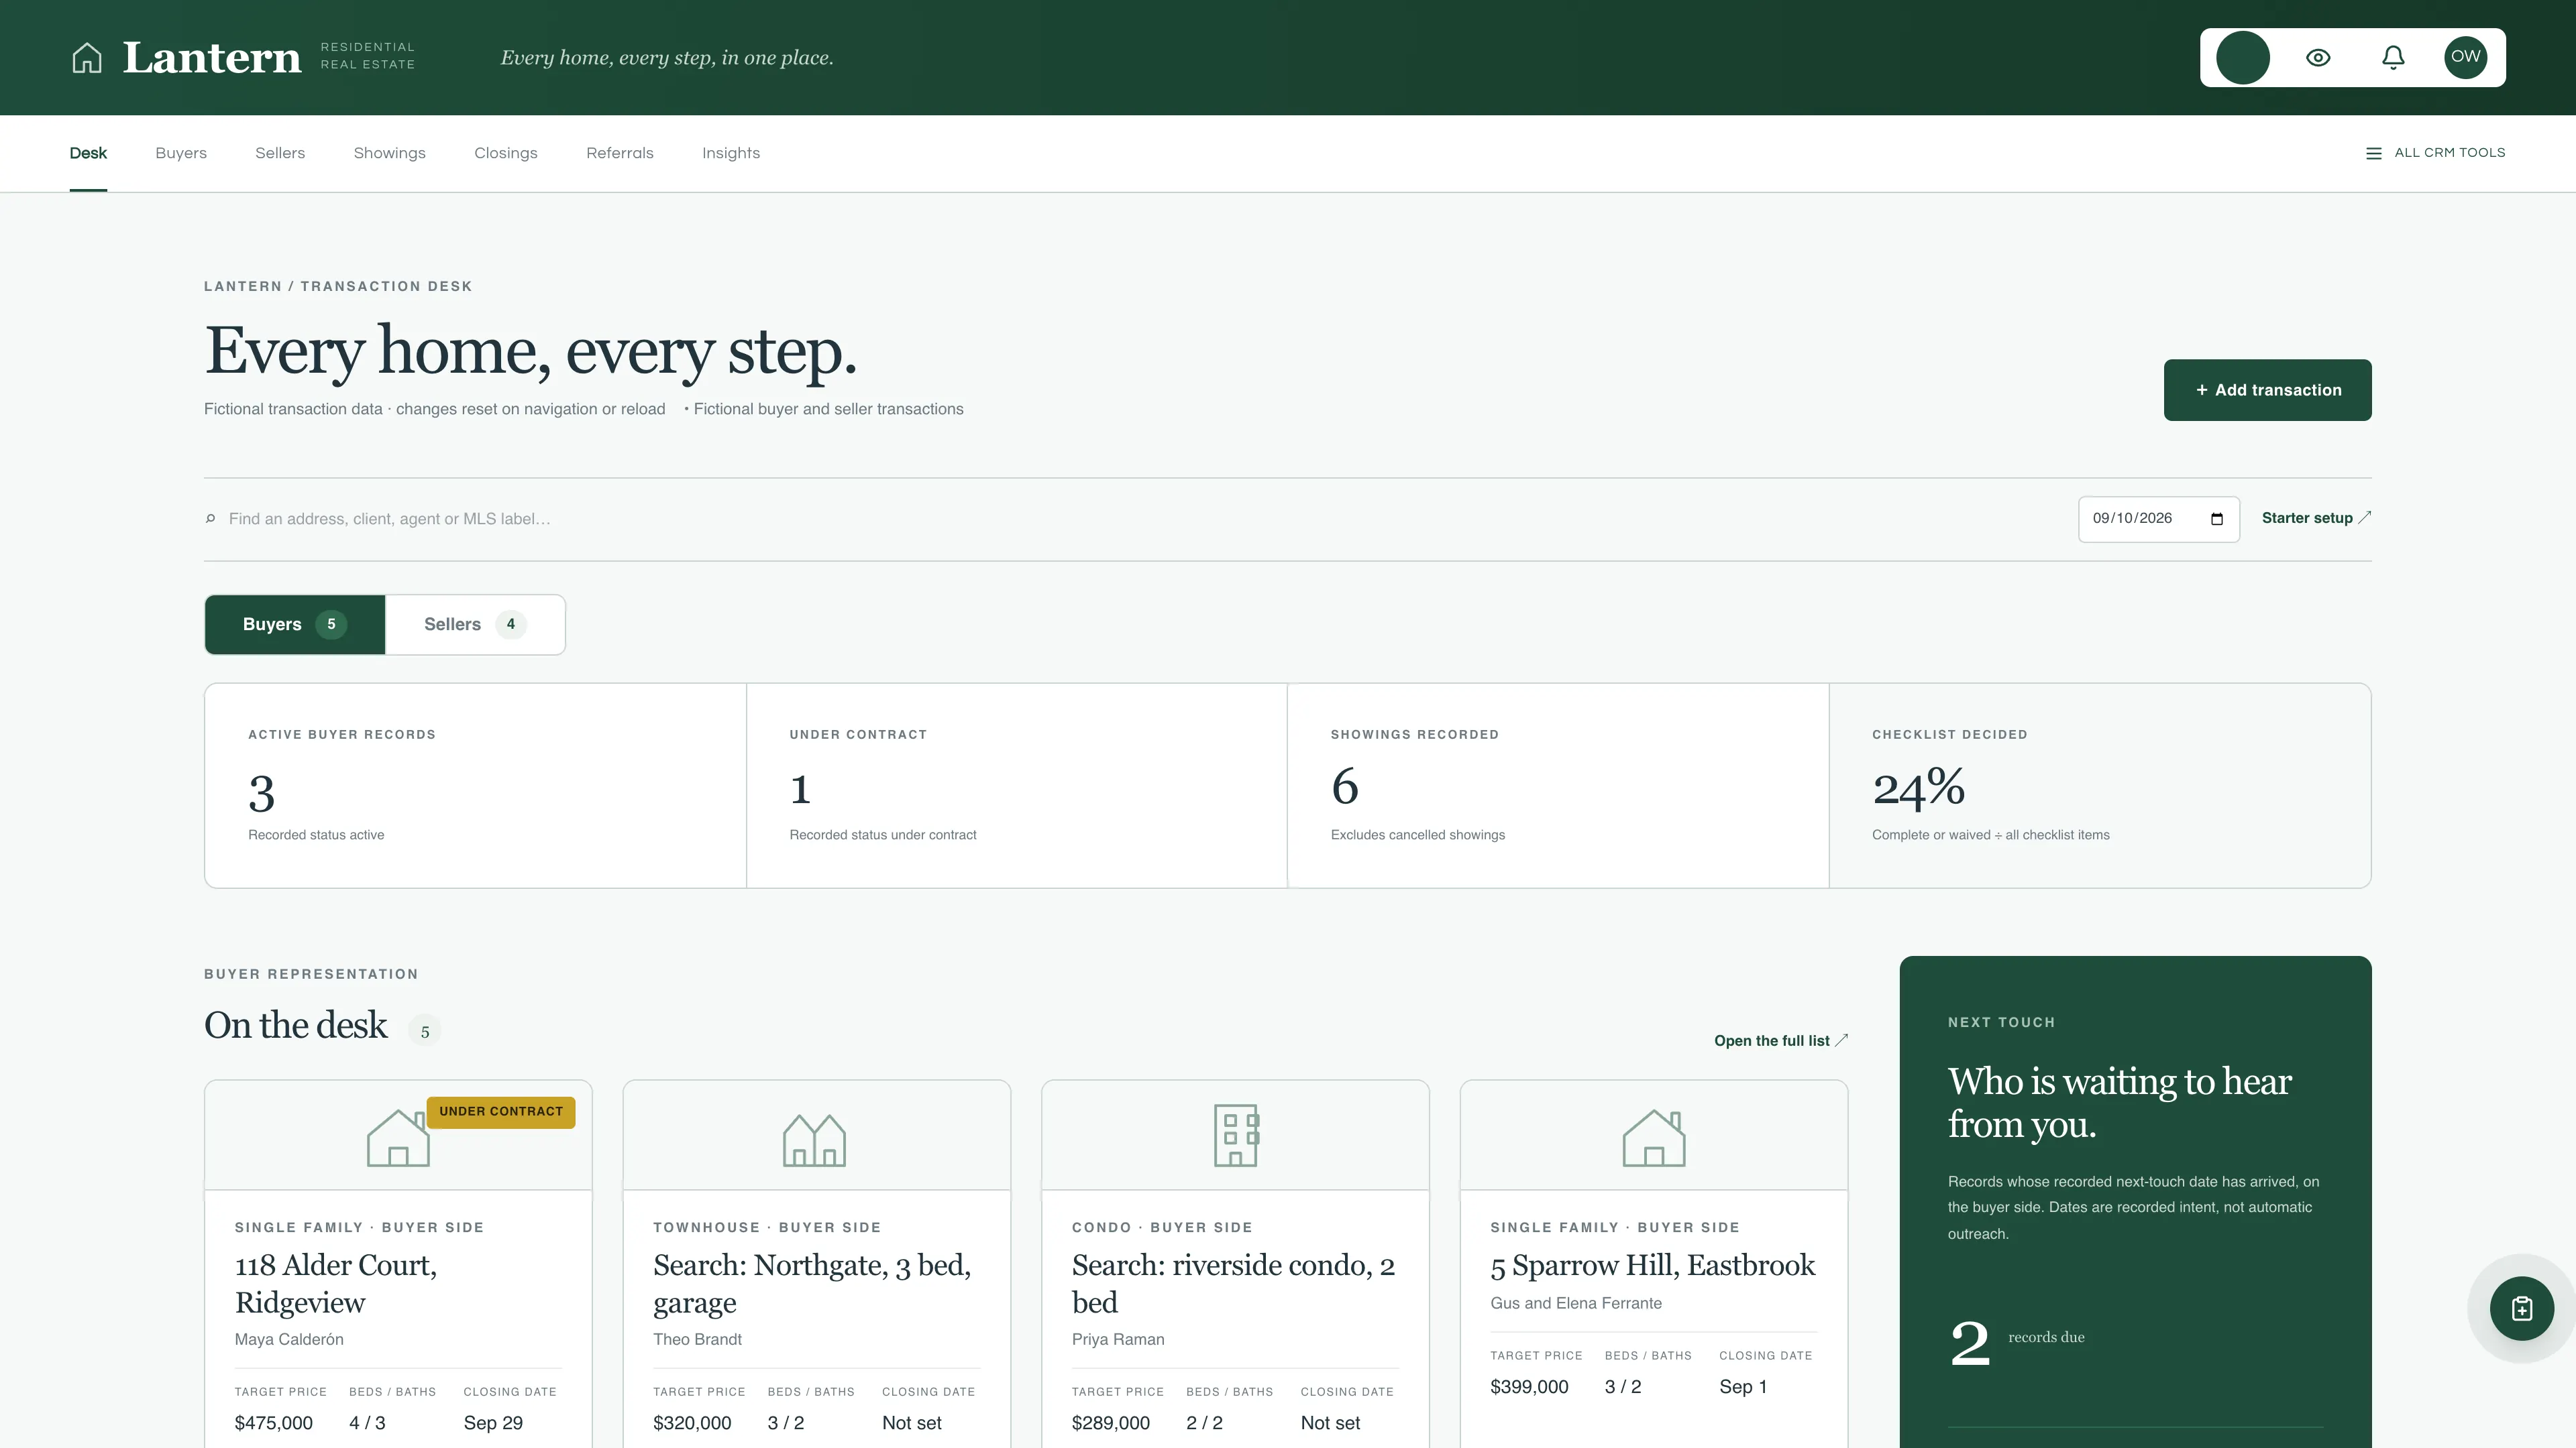This screenshot has width=2576, height=1448.
Task: Click the Under Contract badge on Alder Court
Action: tap(501, 1112)
